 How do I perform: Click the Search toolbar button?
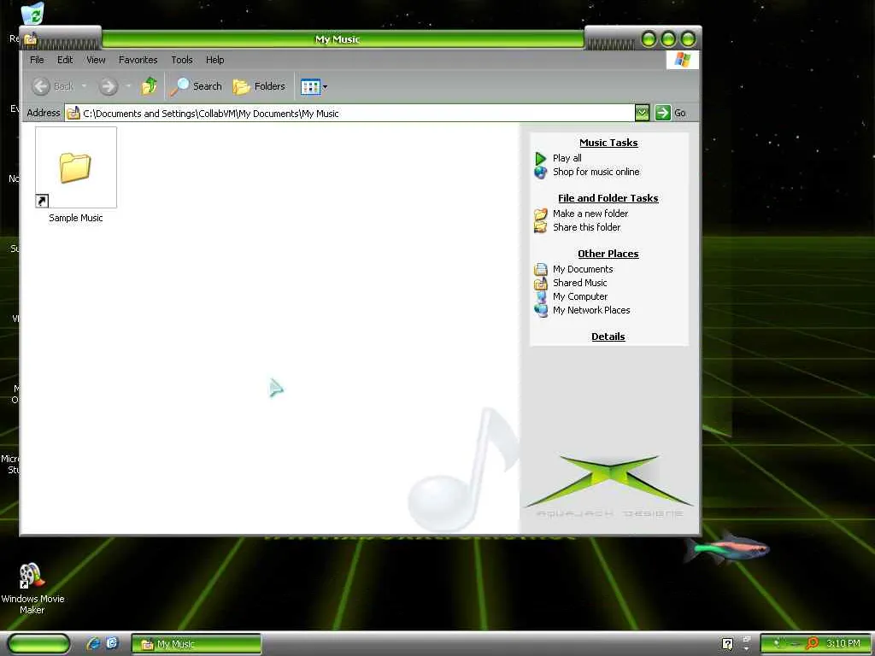tap(197, 86)
